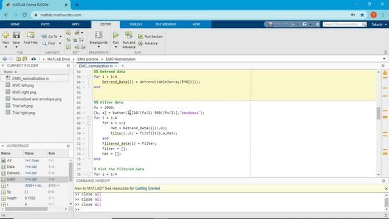The height and width of the screenshot is (219, 389).
Task: Click EMG Normalization in the path
Action: click(x=120, y=60)
